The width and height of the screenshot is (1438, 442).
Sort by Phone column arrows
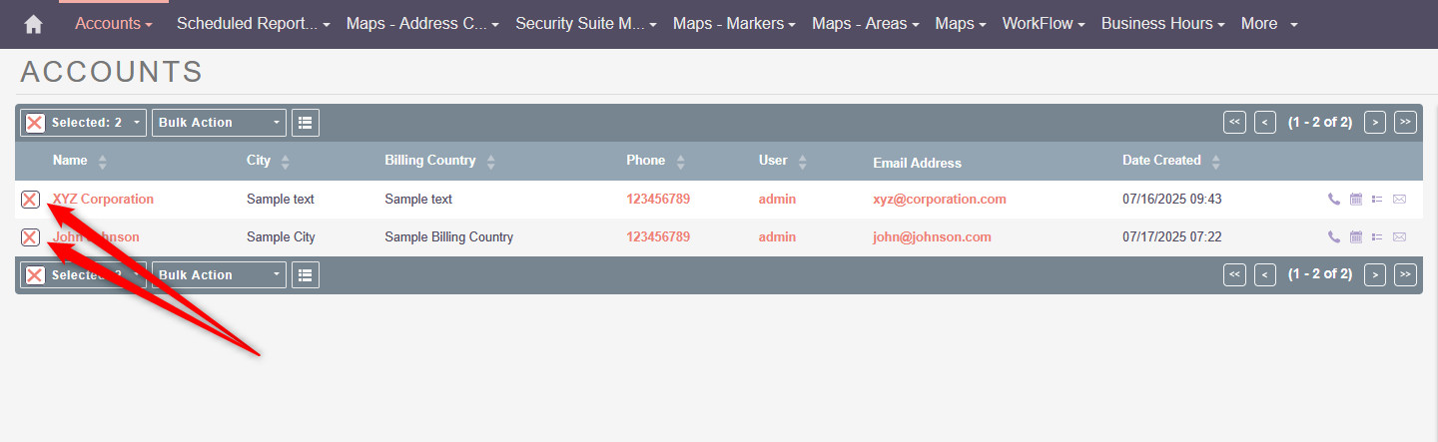(681, 162)
